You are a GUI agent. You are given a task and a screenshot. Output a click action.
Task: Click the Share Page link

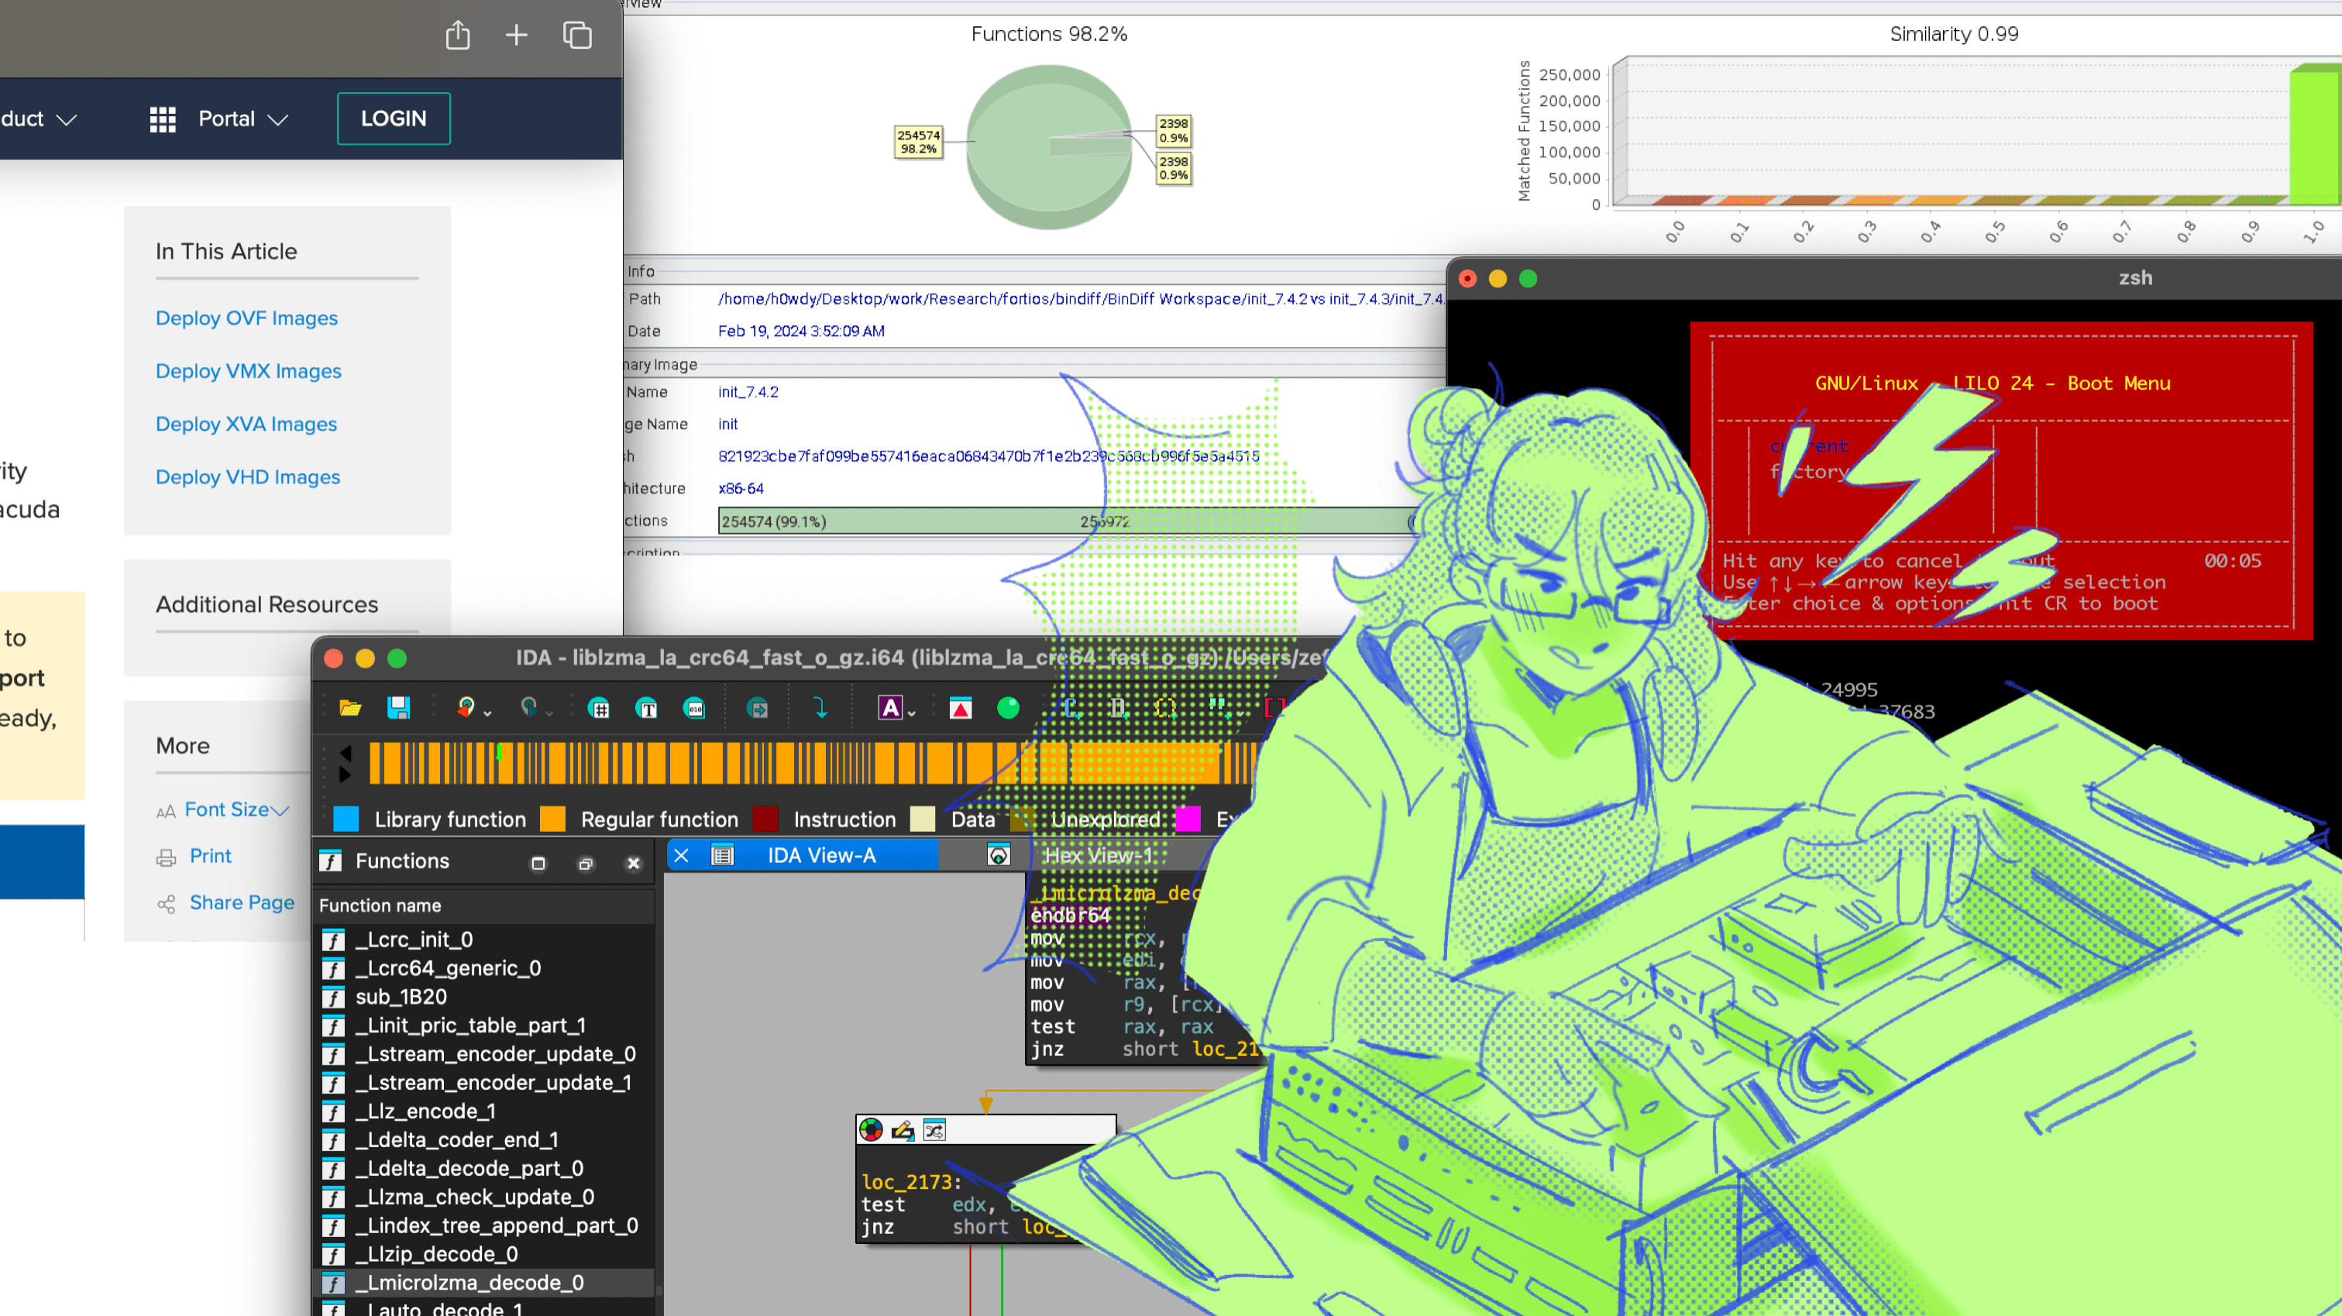pyautogui.click(x=242, y=902)
